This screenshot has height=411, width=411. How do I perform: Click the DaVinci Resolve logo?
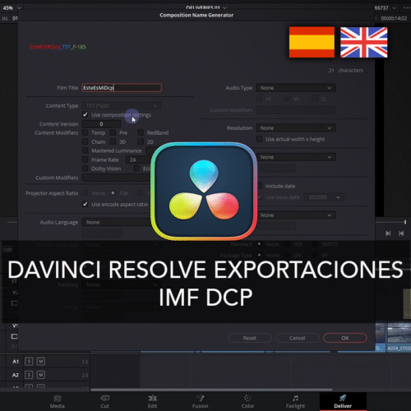204,192
